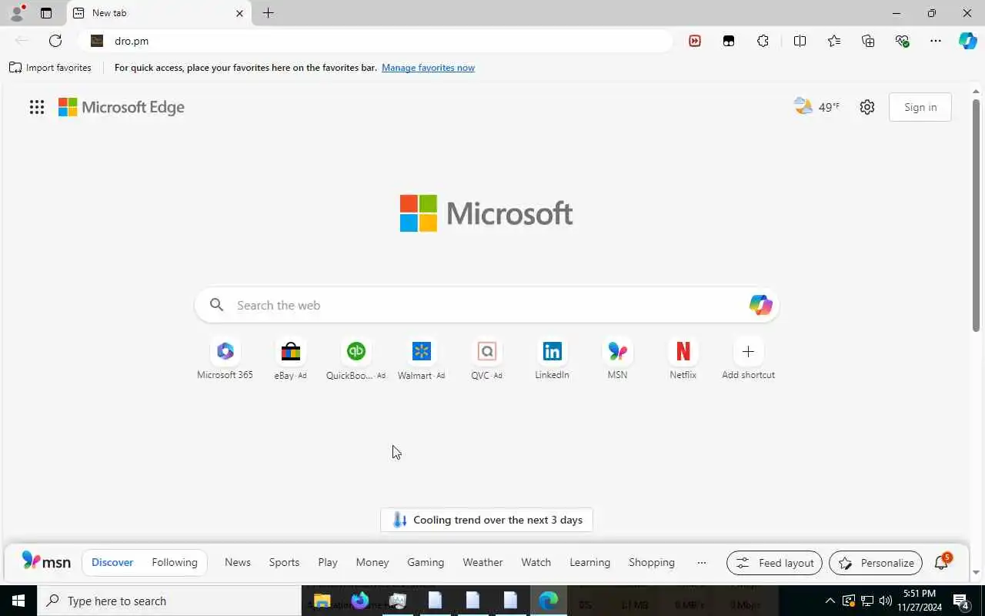Open the Windows Start button
This screenshot has height=616, width=985.
click(x=18, y=601)
